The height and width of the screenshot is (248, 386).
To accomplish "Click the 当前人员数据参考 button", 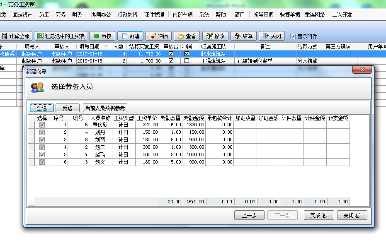I will 105,108.
